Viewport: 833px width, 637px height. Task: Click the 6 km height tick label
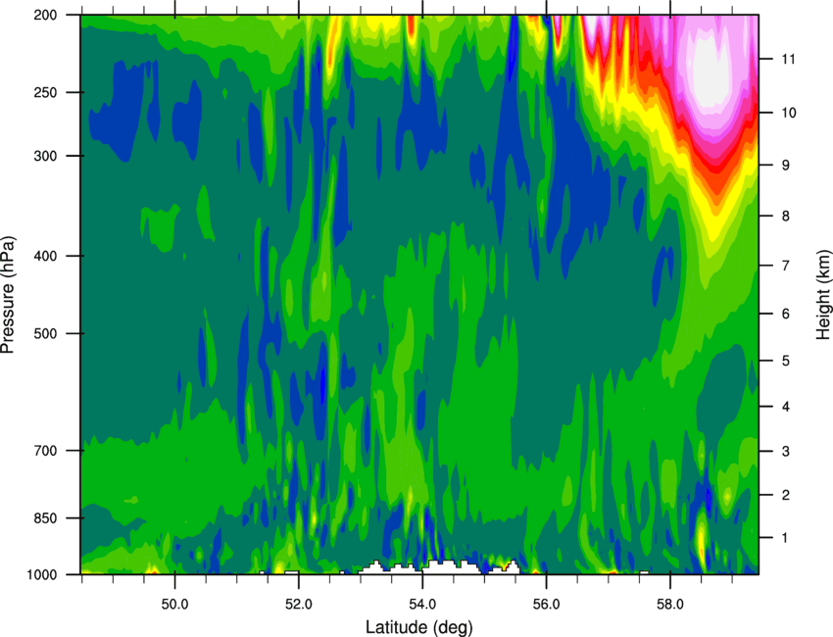coord(786,314)
